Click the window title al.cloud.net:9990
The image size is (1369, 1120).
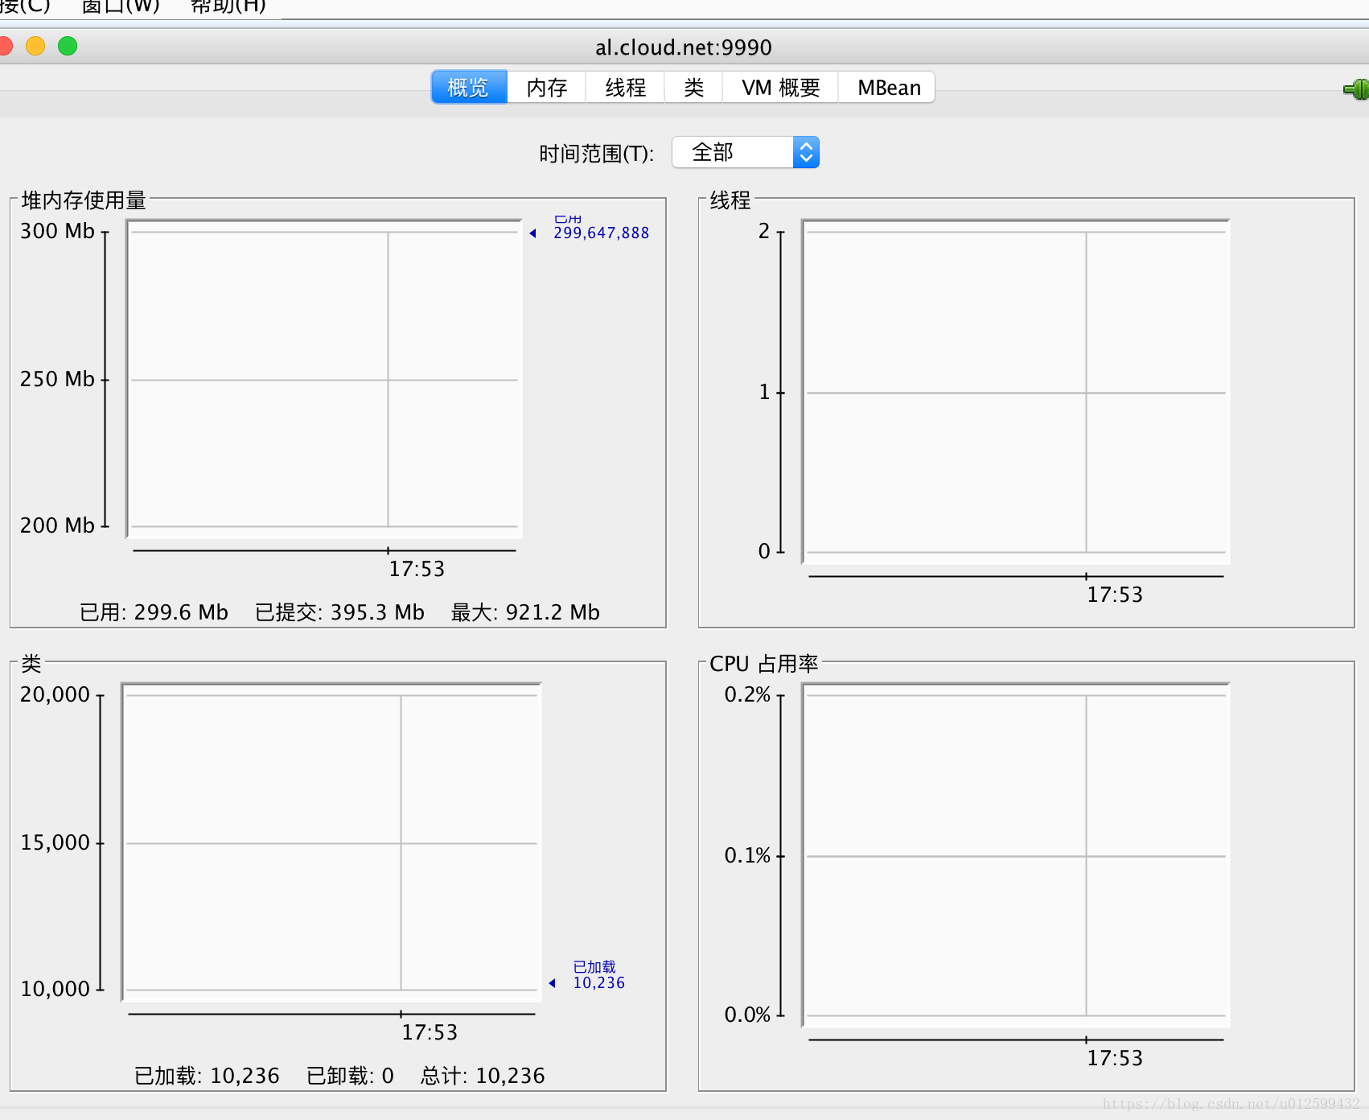[x=684, y=47]
